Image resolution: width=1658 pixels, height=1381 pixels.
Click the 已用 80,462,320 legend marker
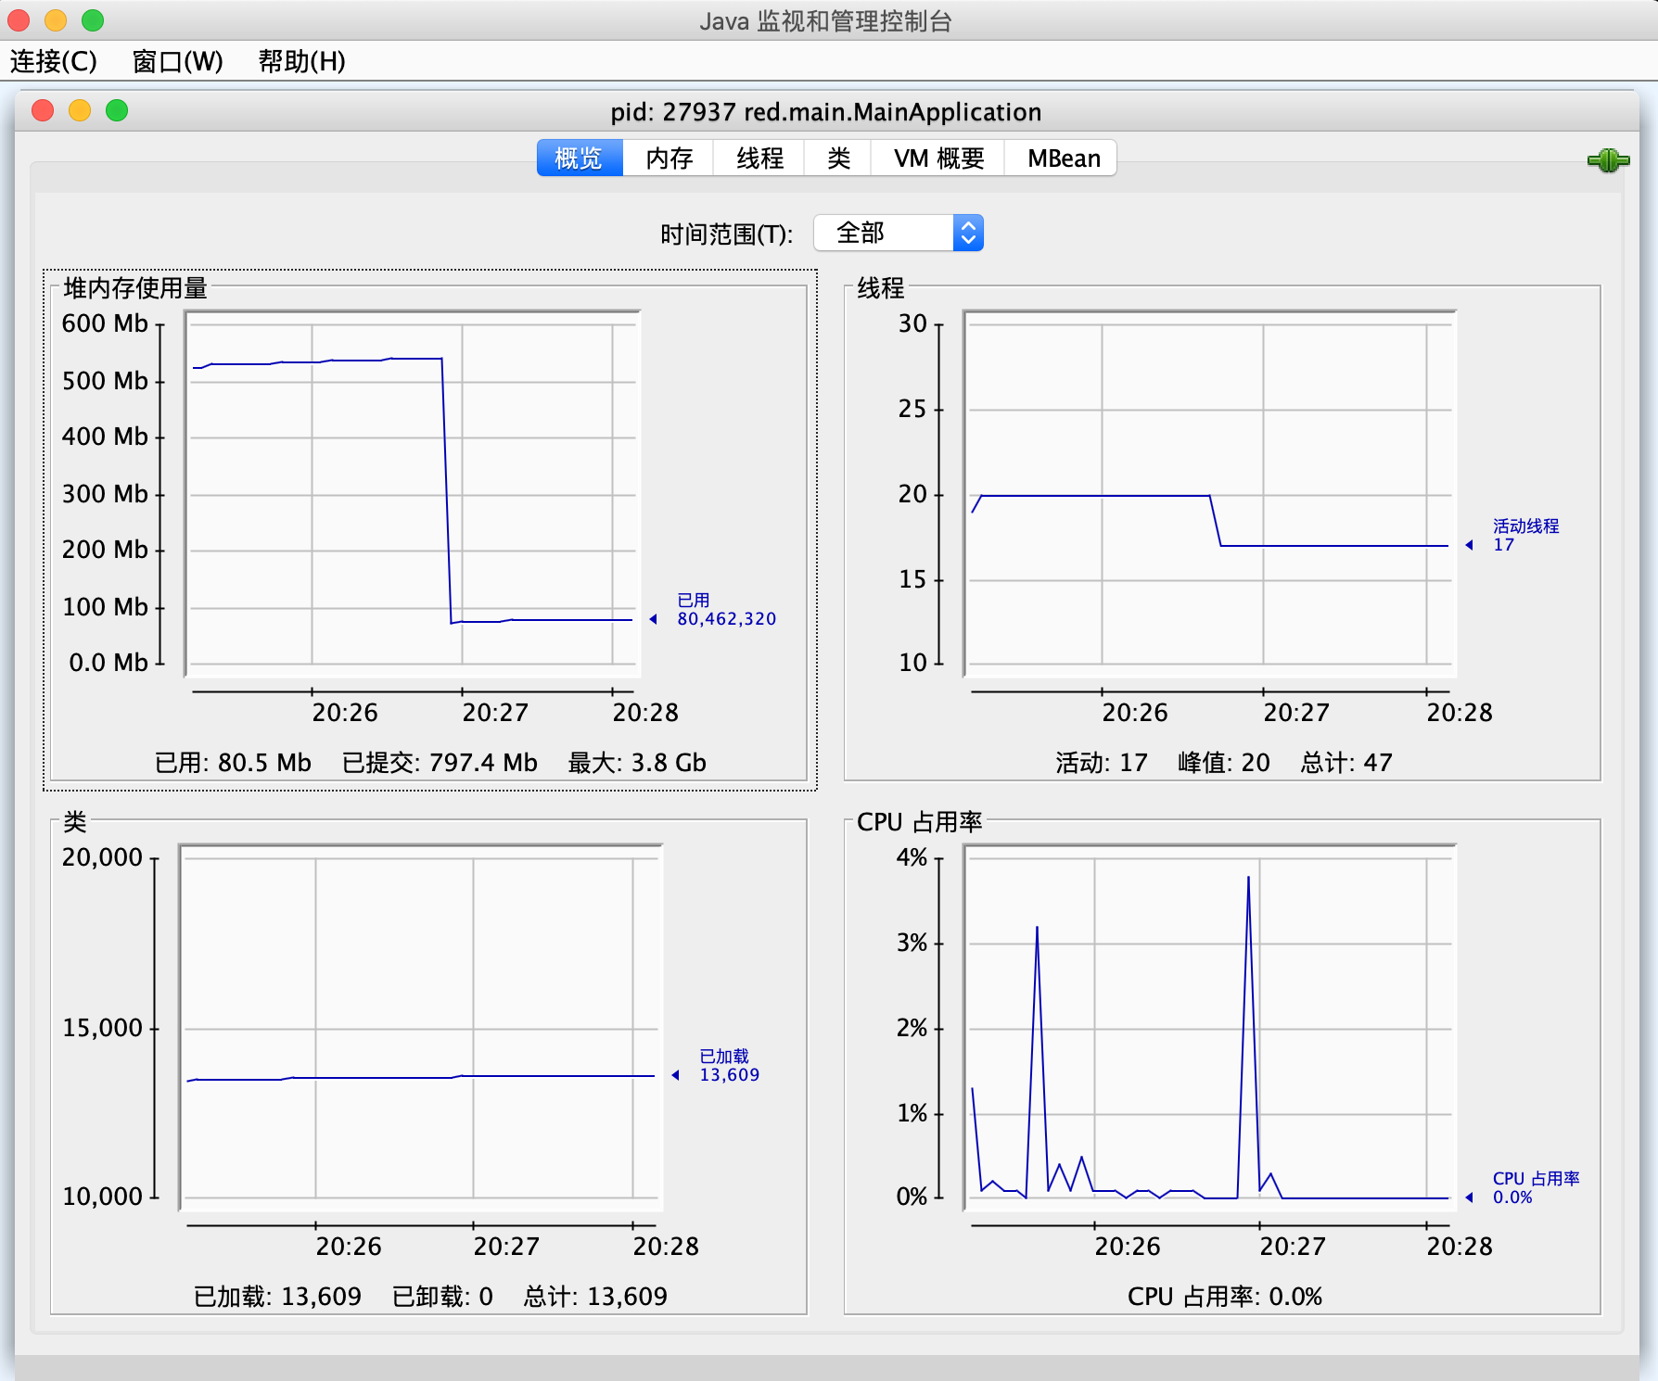click(653, 619)
